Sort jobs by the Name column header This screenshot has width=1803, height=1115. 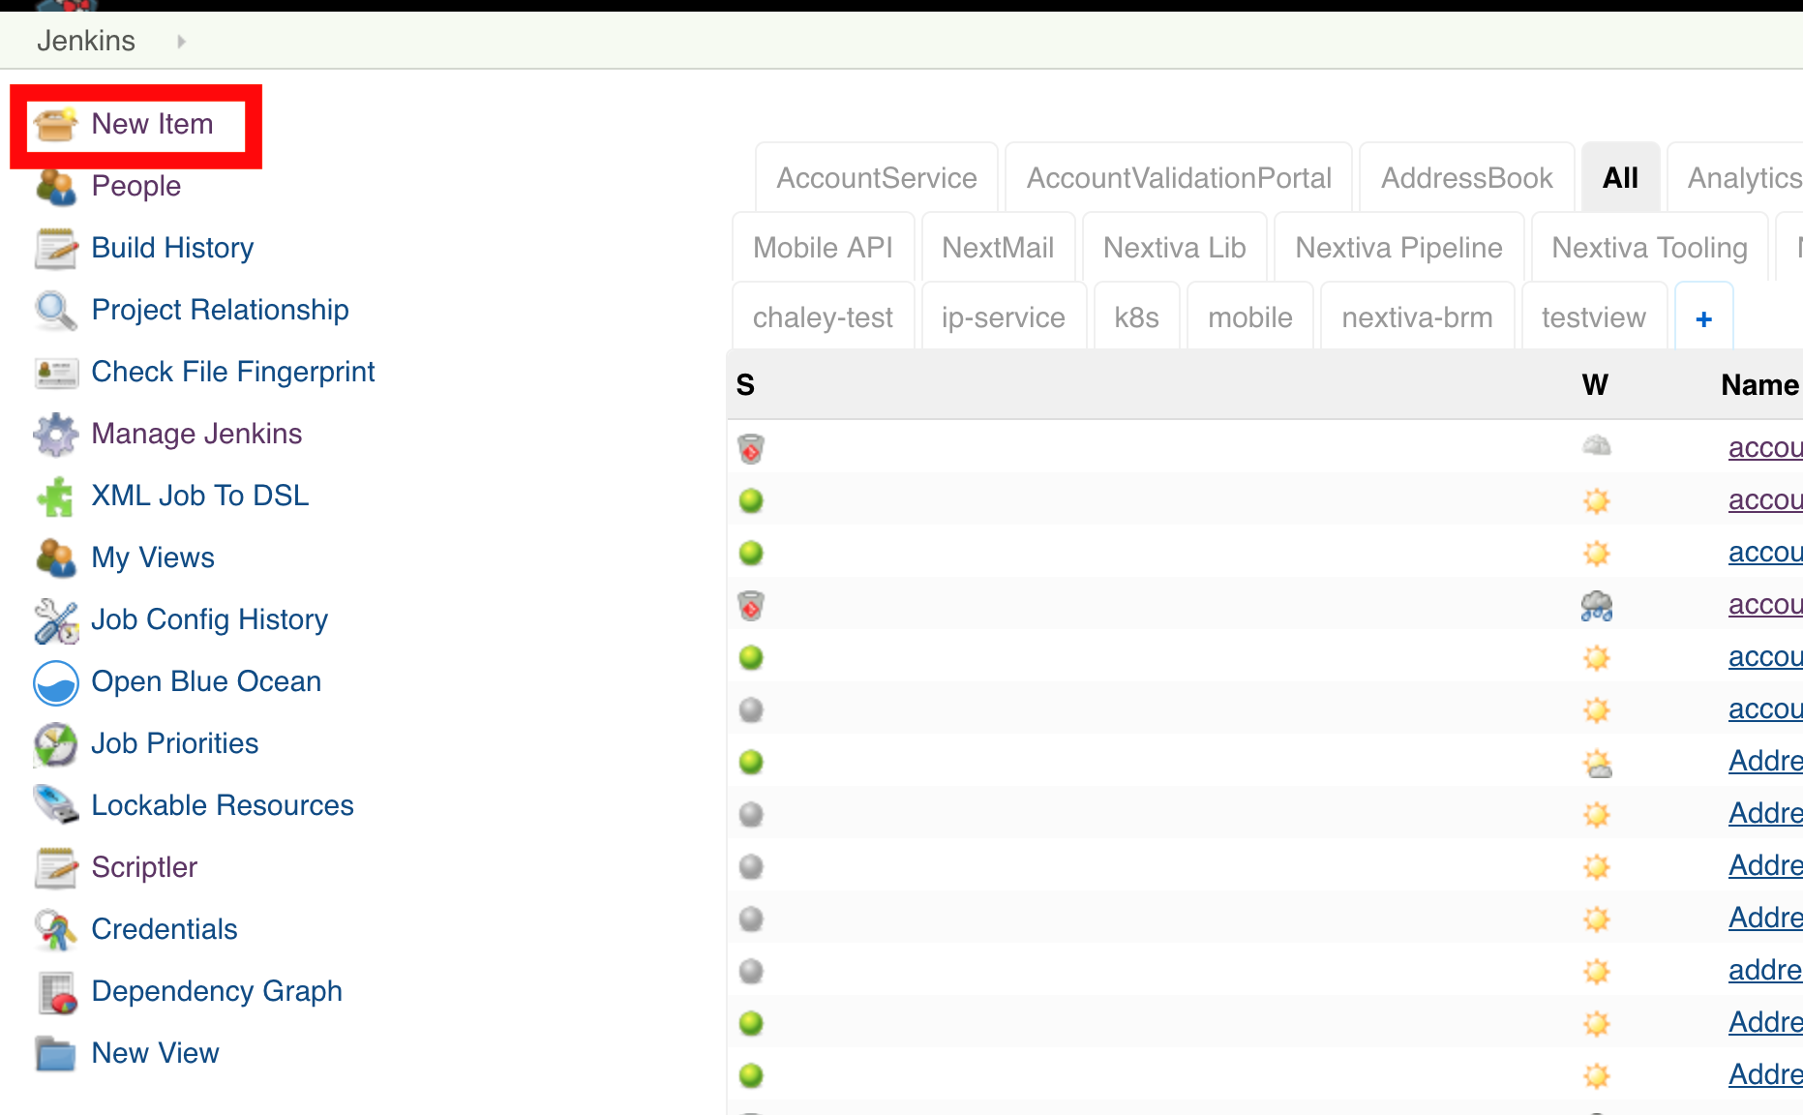pos(1759,385)
